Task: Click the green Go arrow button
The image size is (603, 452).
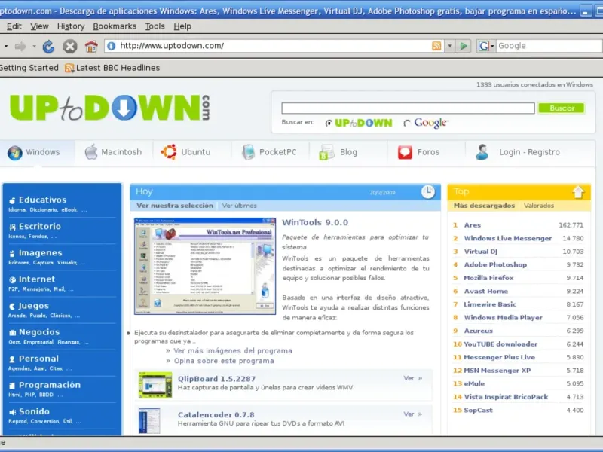Action: tap(464, 46)
